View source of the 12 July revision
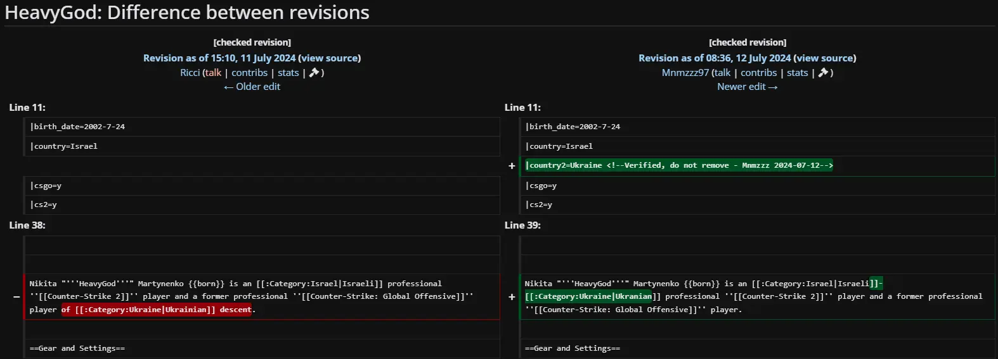The image size is (998, 359). point(824,58)
